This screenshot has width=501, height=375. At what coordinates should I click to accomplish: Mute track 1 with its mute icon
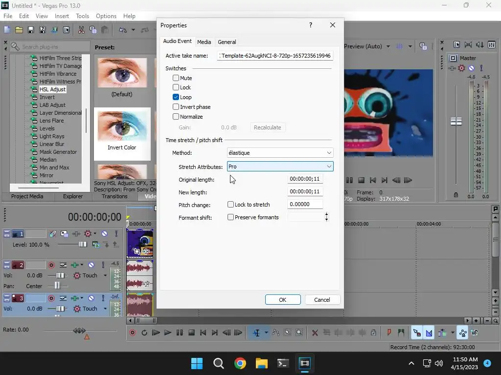(105, 234)
